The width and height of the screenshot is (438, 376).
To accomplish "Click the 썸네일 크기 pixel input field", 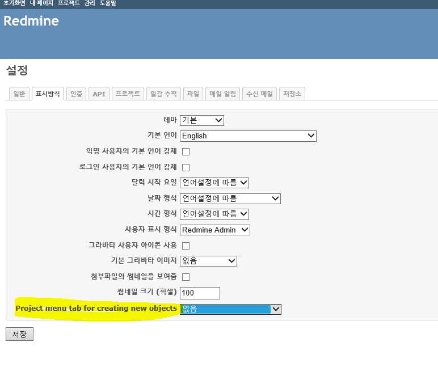I will click(200, 293).
